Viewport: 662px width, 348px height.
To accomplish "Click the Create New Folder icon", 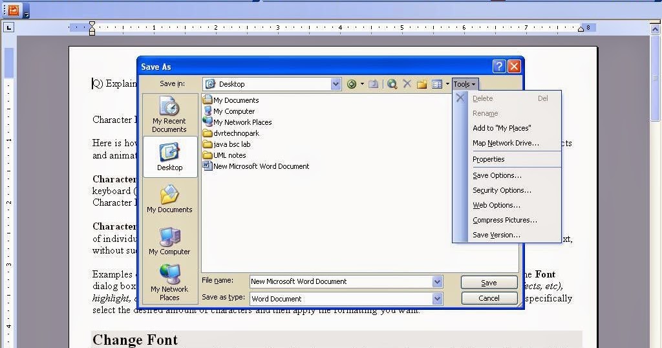I will coord(422,84).
